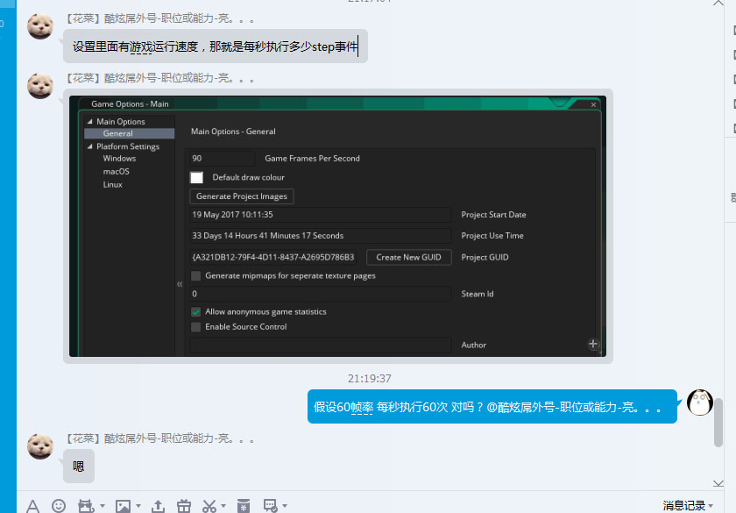The height and width of the screenshot is (513, 736).
Task: Enable Source Control checkbox
Action: 195,327
